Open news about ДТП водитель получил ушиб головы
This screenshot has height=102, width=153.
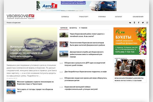click(85, 64)
